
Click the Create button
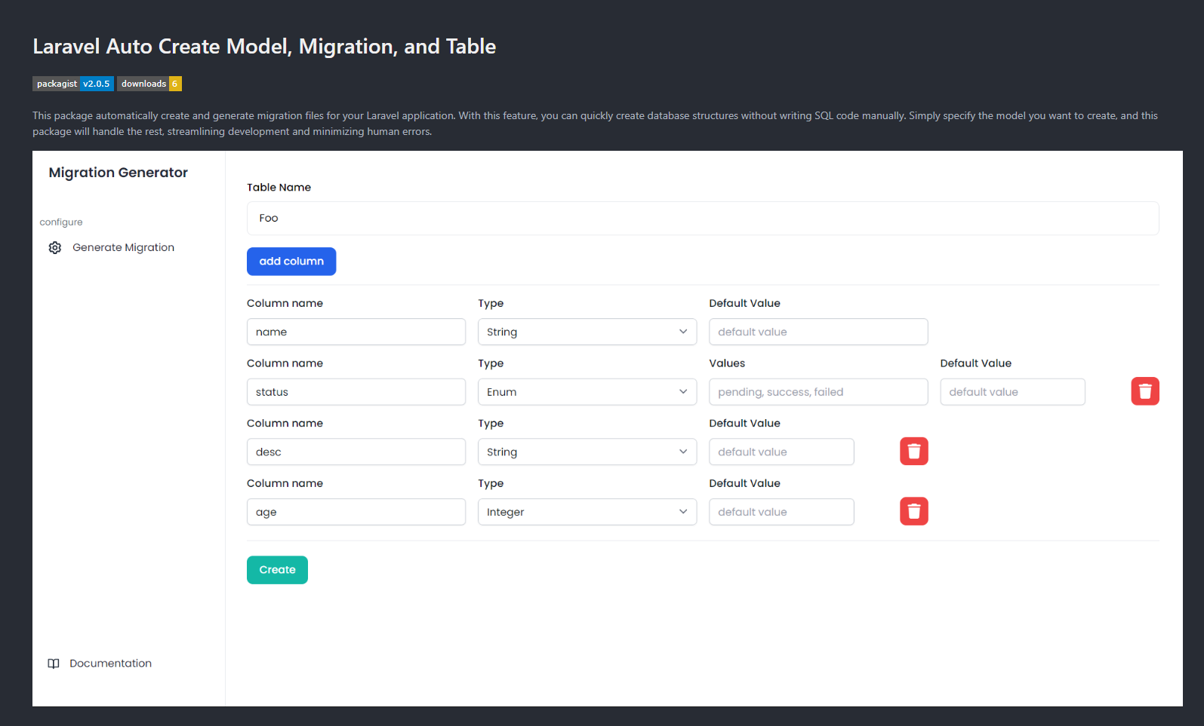(x=277, y=570)
